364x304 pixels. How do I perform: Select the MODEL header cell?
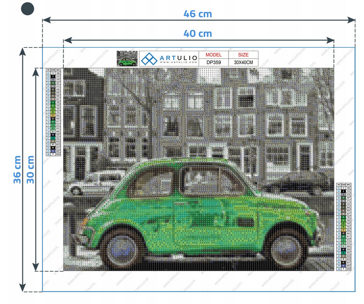coord(213,54)
